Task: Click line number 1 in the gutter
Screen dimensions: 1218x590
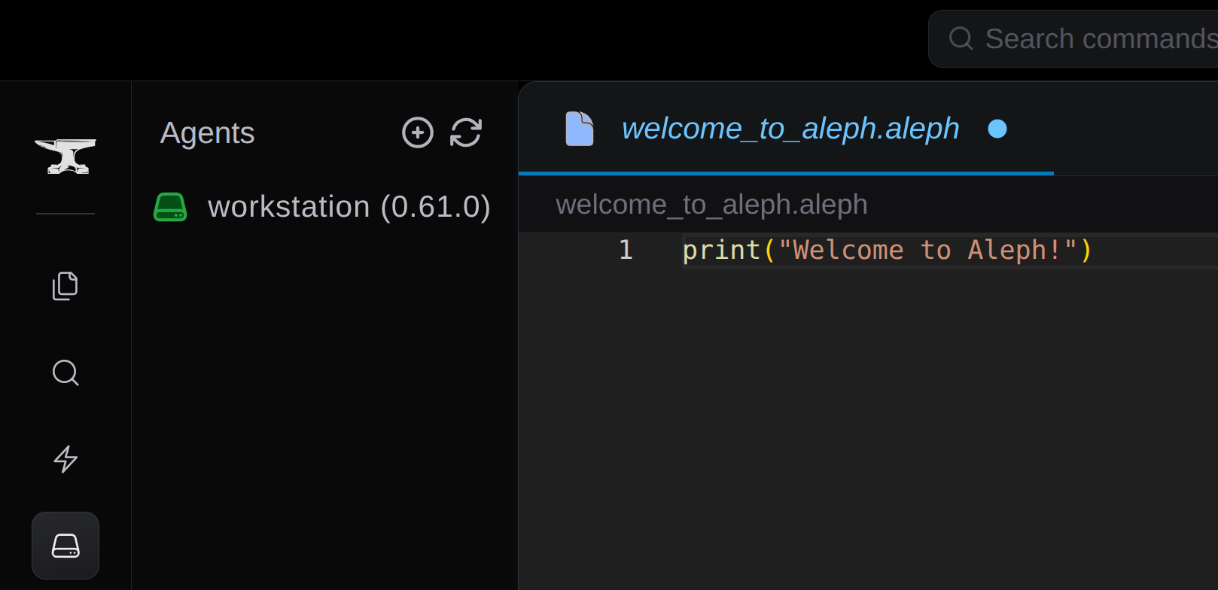Action: (x=626, y=250)
